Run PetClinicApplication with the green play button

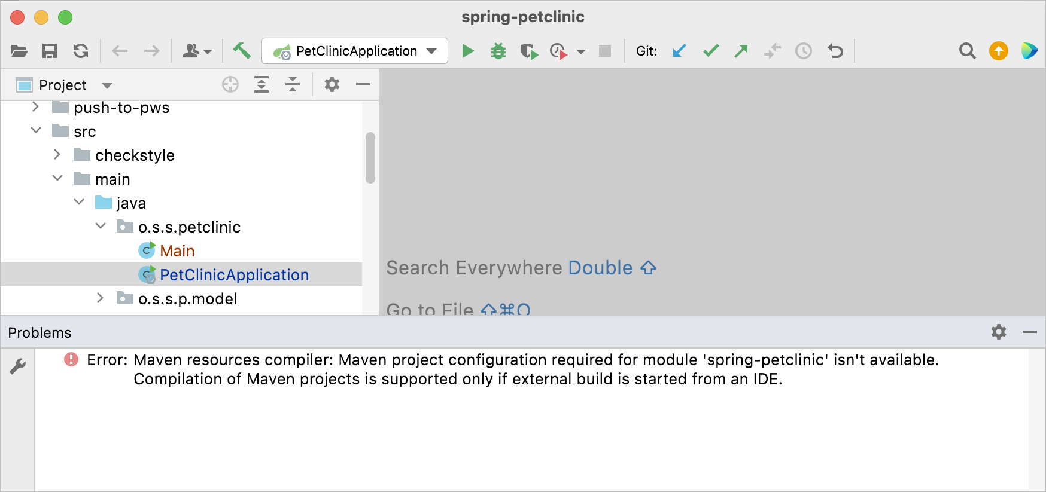[x=468, y=51]
